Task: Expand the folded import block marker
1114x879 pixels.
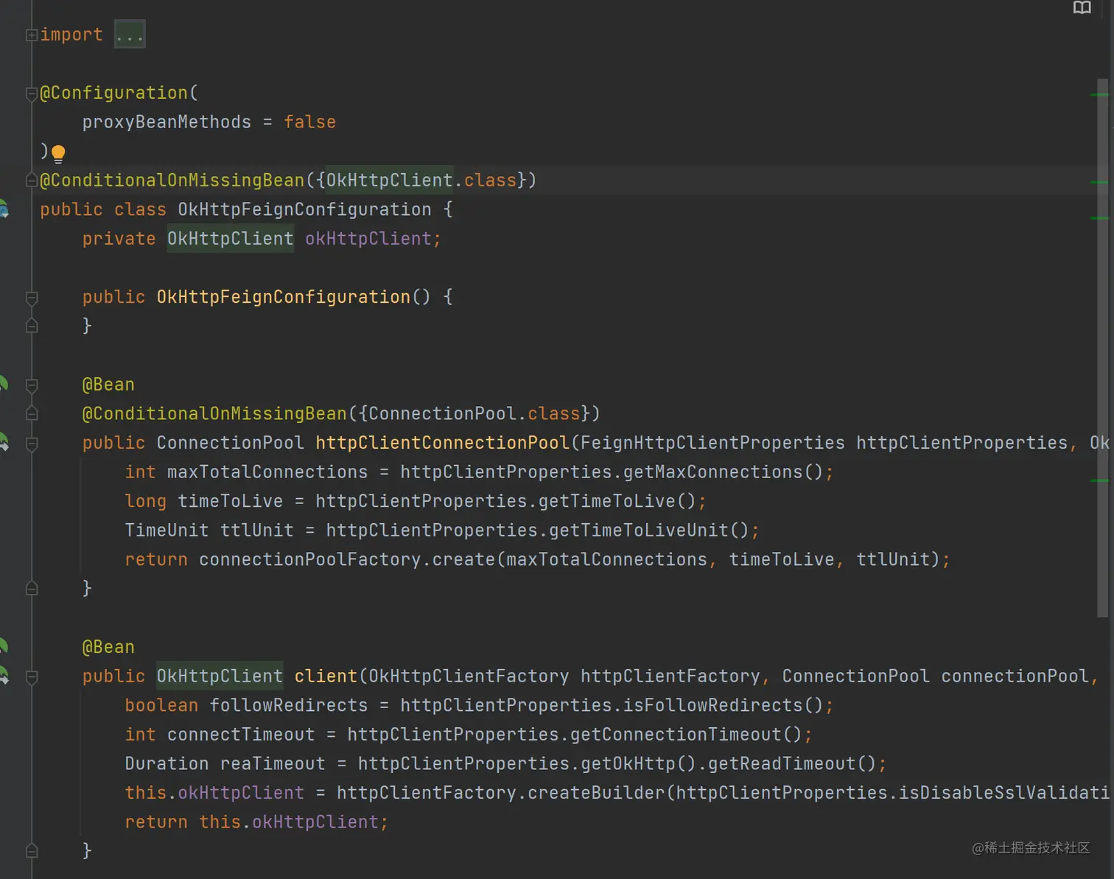Action: pyautogui.click(x=32, y=35)
